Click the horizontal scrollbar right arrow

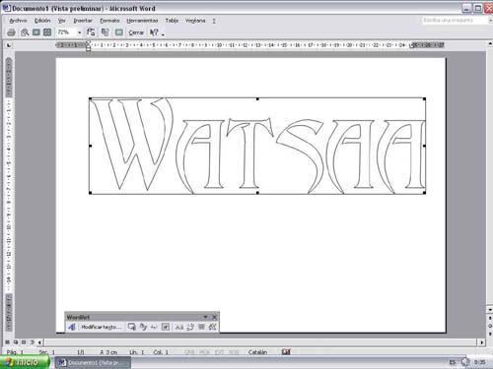point(482,342)
